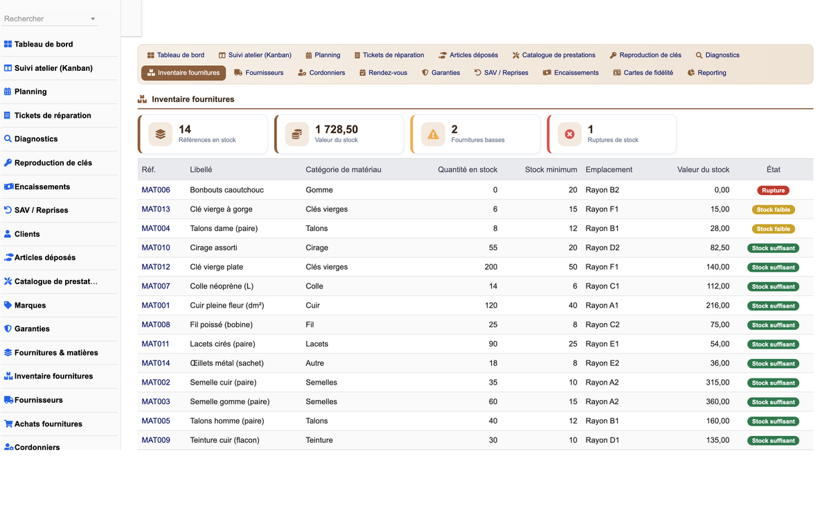Open Tableau de bord in top navigation
This screenshot has height=515, width=831.
(176, 55)
